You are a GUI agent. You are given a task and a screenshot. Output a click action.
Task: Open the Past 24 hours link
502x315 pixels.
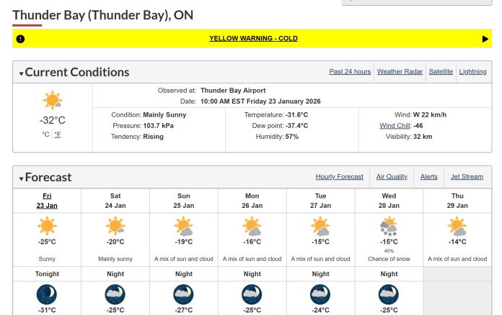pyautogui.click(x=350, y=72)
